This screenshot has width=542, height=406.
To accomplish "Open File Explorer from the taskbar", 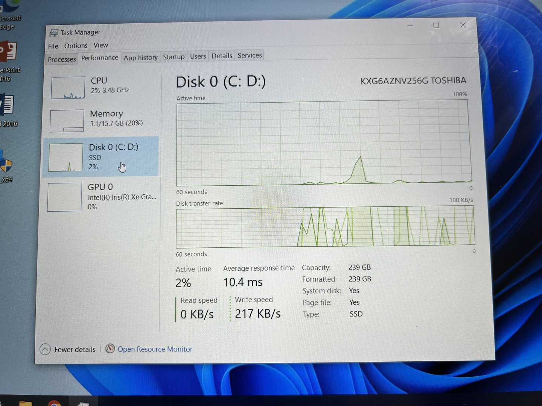I will [26, 403].
